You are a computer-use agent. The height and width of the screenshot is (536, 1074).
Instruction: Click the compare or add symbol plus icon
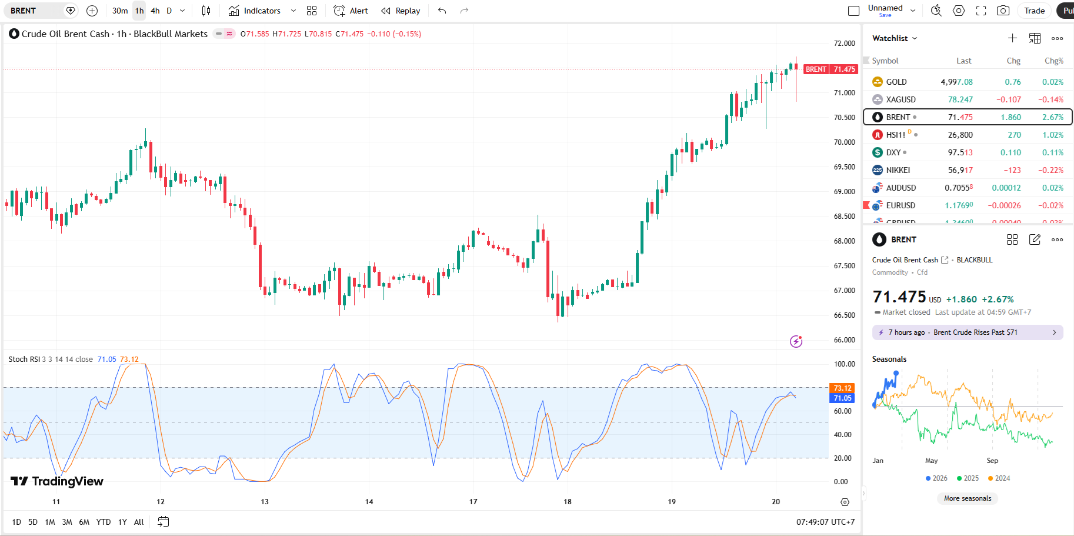tap(92, 11)
